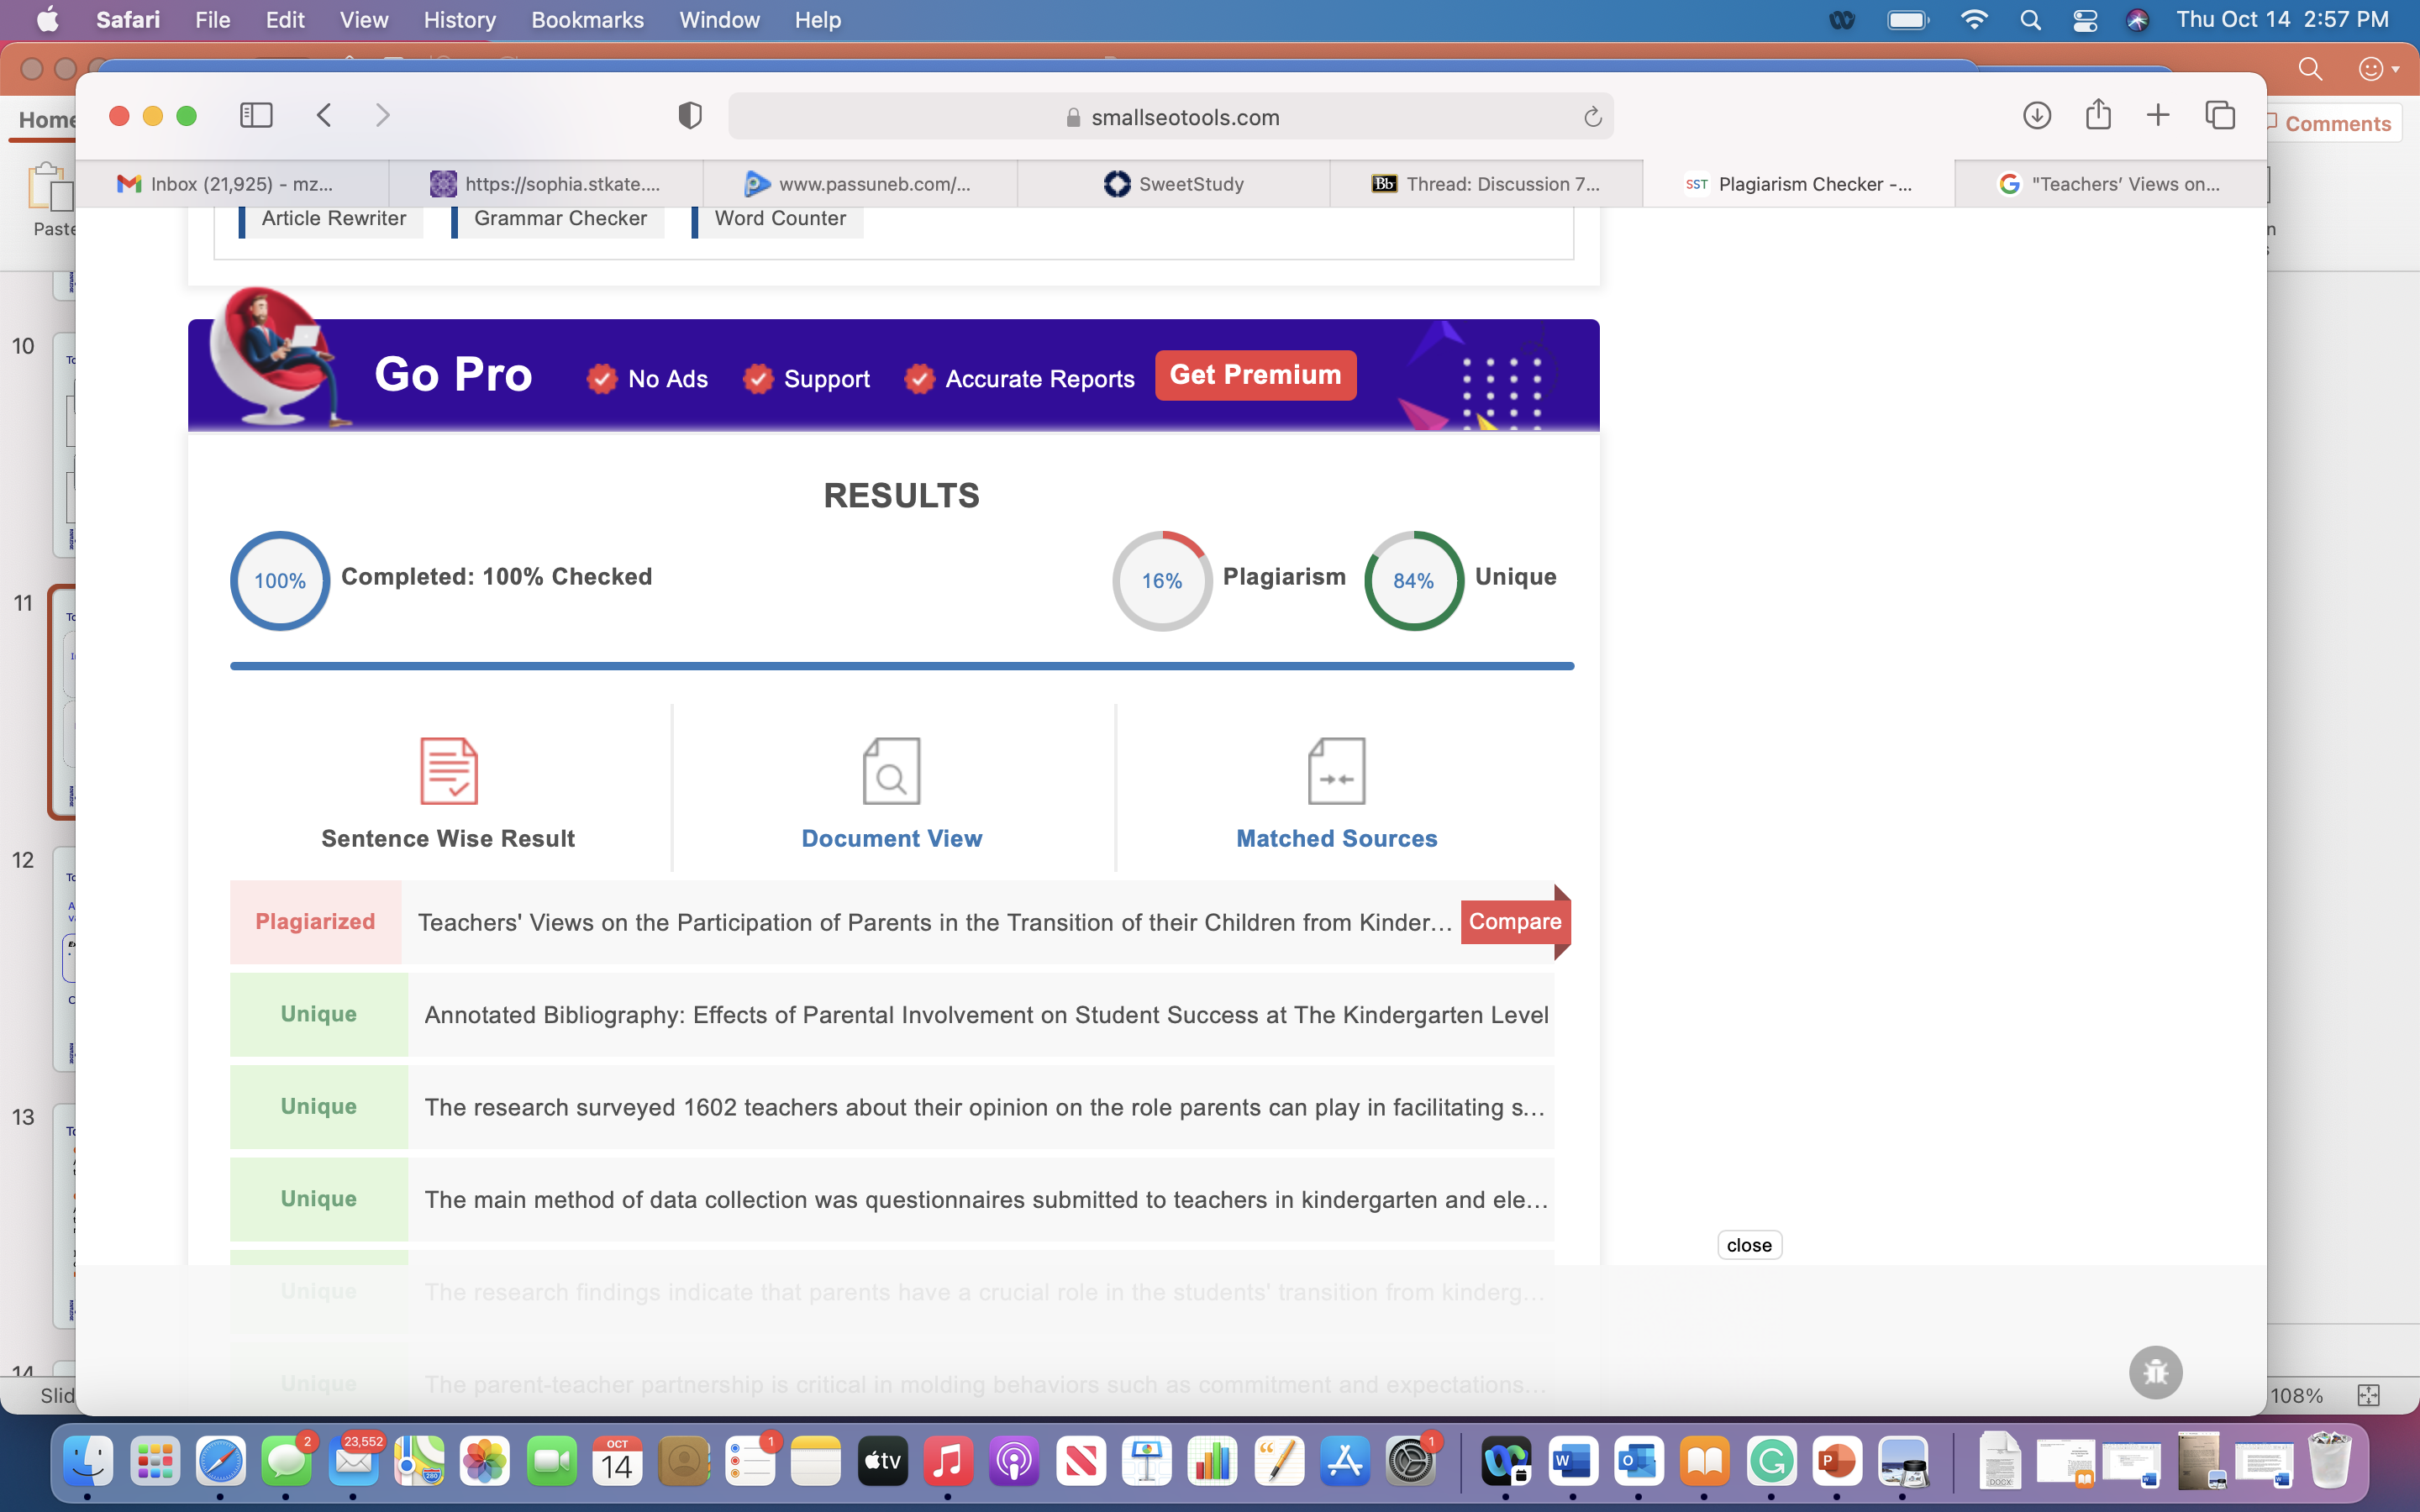Open the History menu
2420x1512 pixels.
459,20
